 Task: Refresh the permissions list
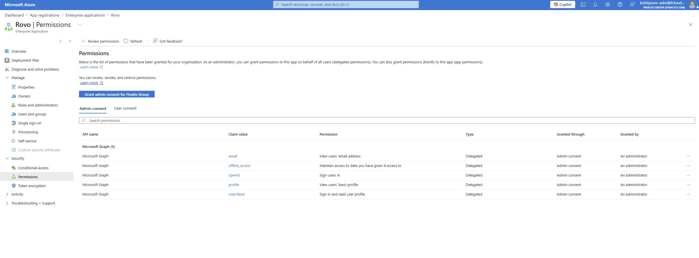[133, 41]
